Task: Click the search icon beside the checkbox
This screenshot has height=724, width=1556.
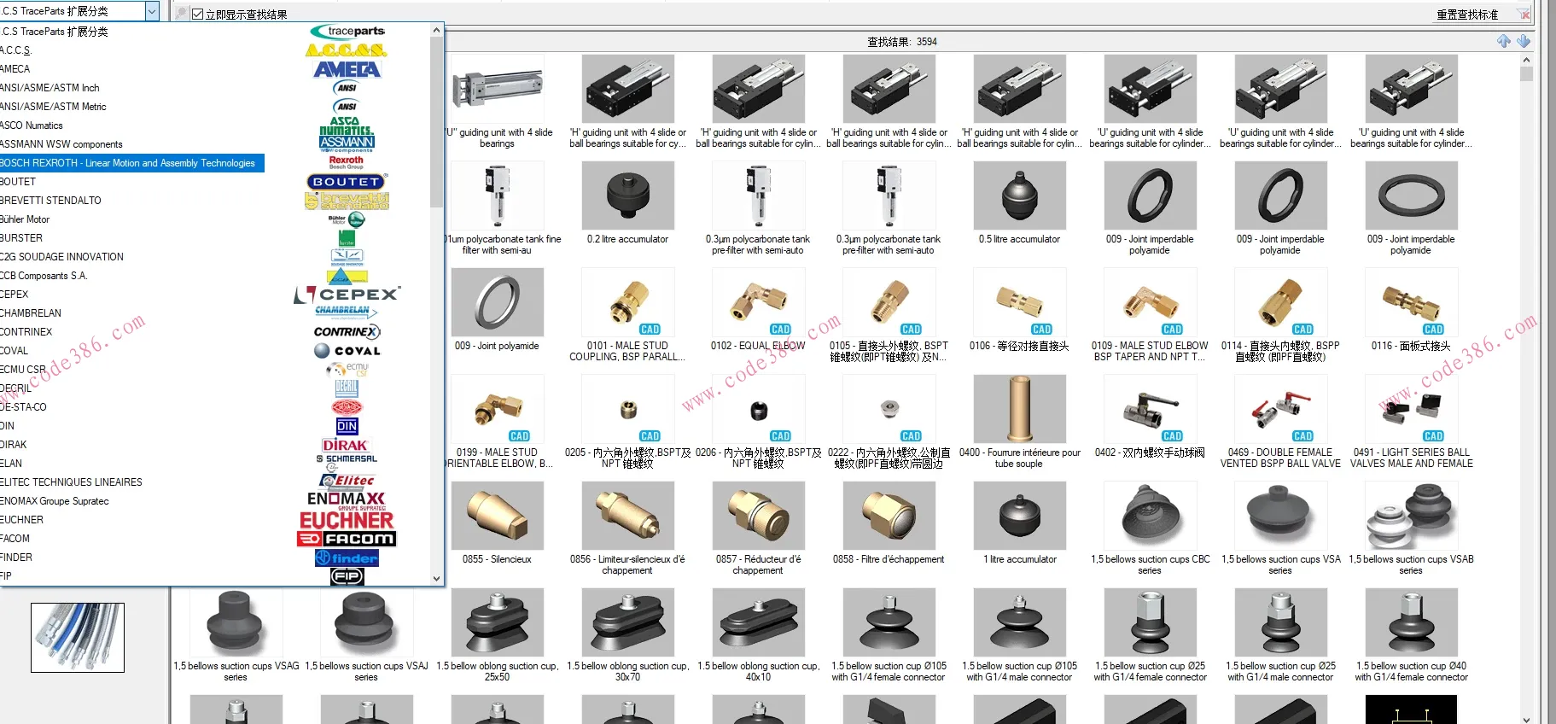Action: (x=181, y=14)
